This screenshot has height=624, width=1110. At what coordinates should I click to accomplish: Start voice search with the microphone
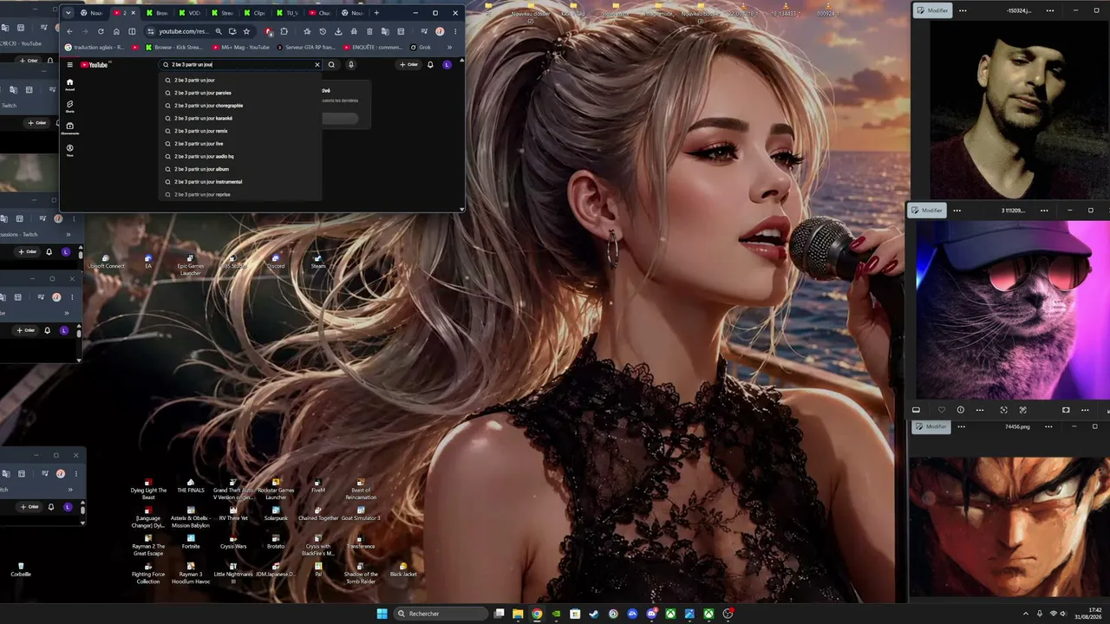click(x=351, y=65)
